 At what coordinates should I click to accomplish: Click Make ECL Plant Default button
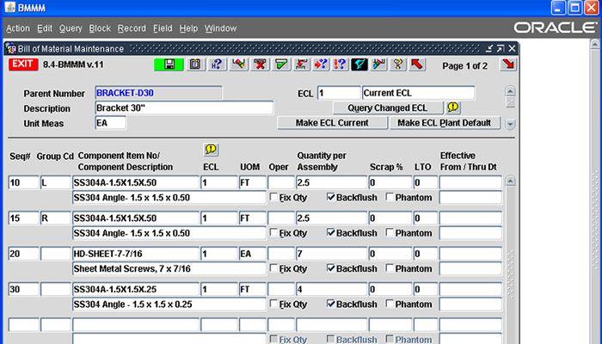[x=445, y=123]
